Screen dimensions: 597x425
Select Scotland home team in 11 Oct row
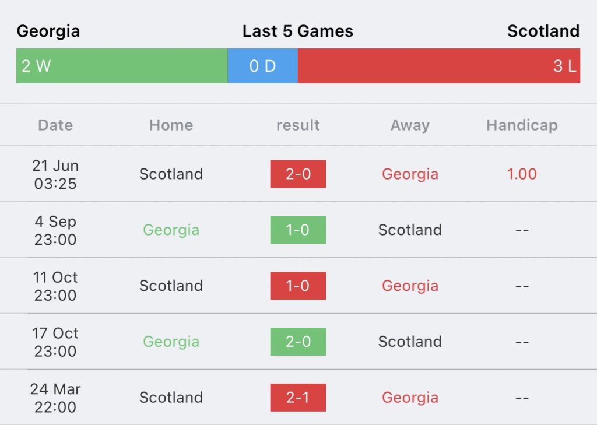pyautogui.click(x=171, y=286)
